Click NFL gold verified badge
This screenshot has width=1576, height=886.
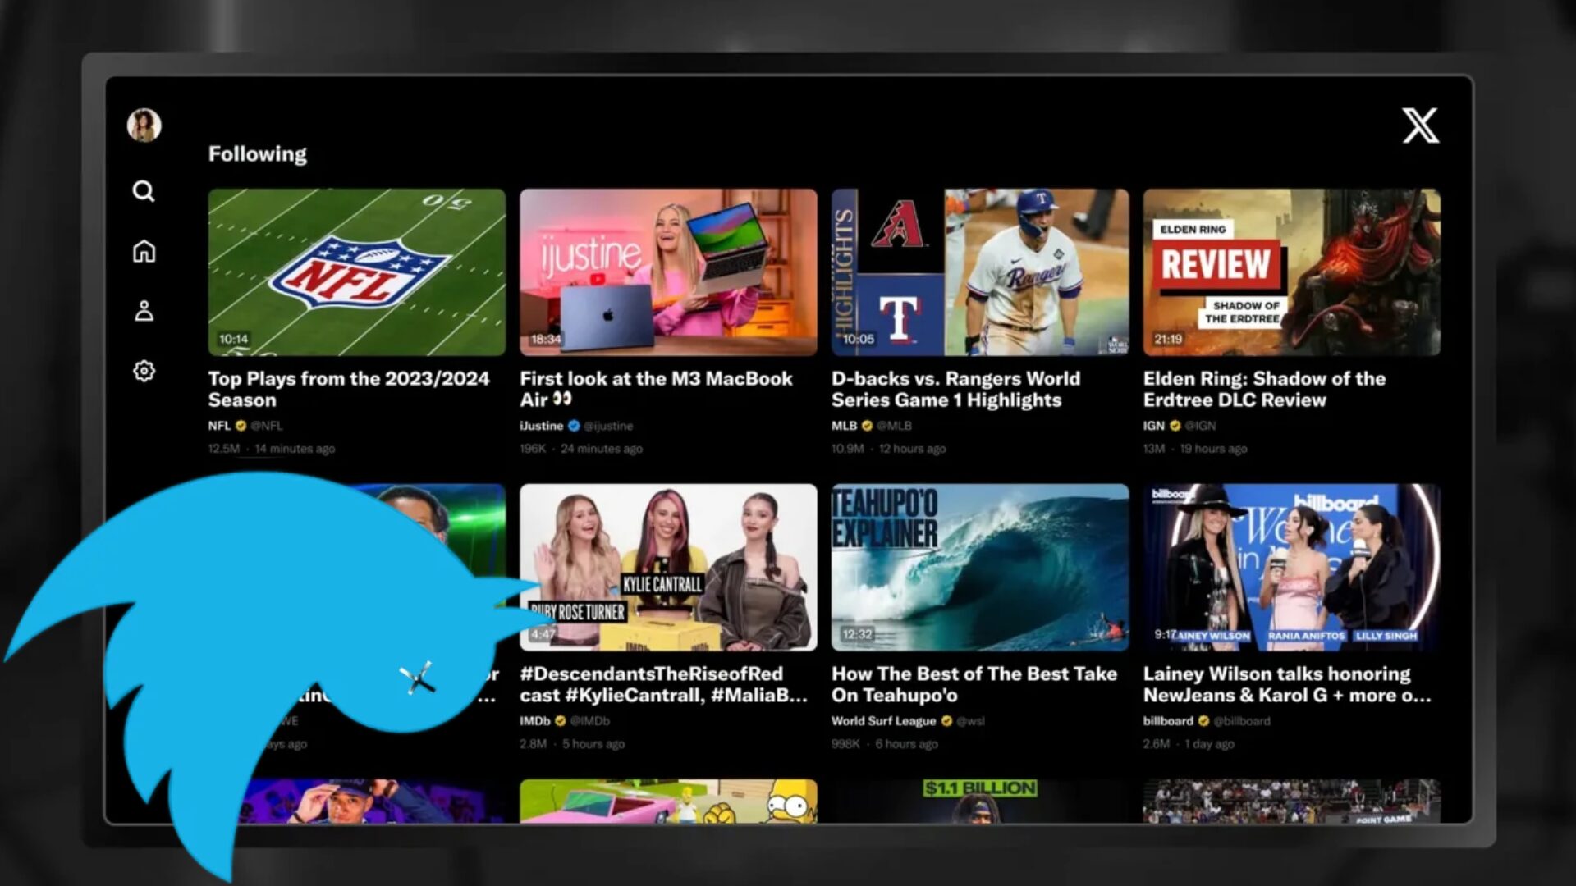(241, 426)
